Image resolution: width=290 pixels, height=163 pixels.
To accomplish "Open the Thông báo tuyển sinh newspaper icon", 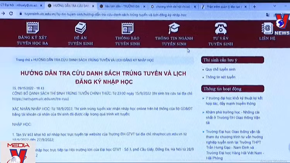I will tap(128, 28).
